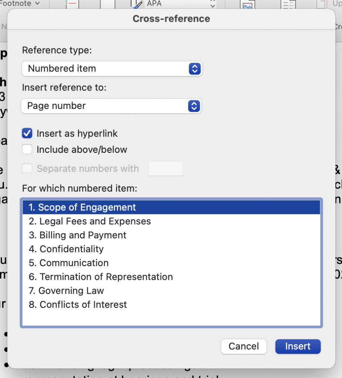Viewport: 342px width, 378px height.
Task: Enable the Include above/below option
Action: 27,149
